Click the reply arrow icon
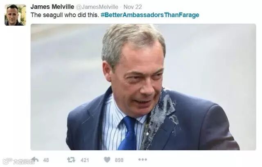 tap(35, 160)
